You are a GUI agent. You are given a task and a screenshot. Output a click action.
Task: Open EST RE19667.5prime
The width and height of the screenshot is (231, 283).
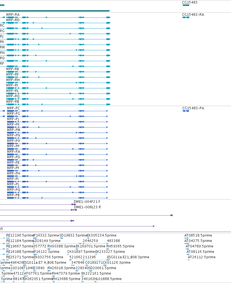click(20, 246)
